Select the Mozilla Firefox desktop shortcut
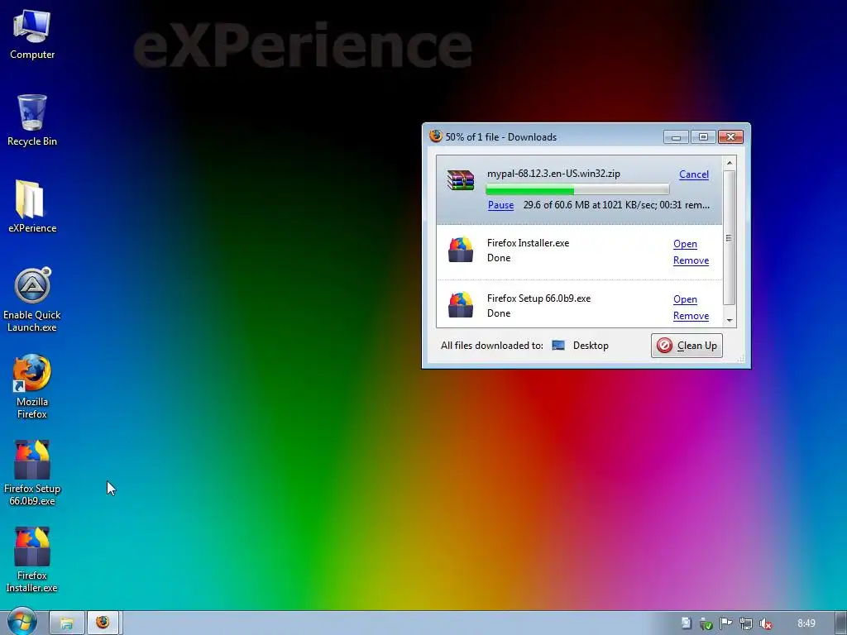The height and width of the screenshot is (635, 847). pyautogui.click(x=32, y=387)
